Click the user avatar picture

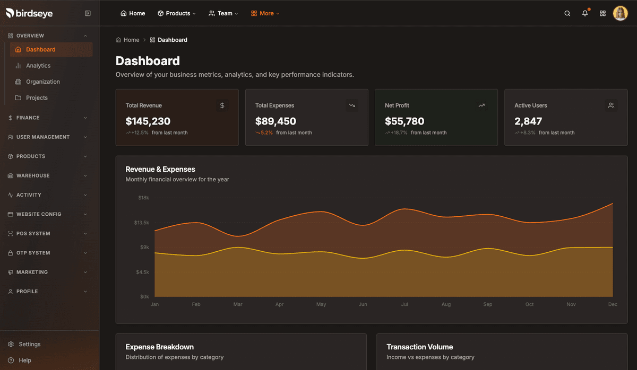point(620,13)
